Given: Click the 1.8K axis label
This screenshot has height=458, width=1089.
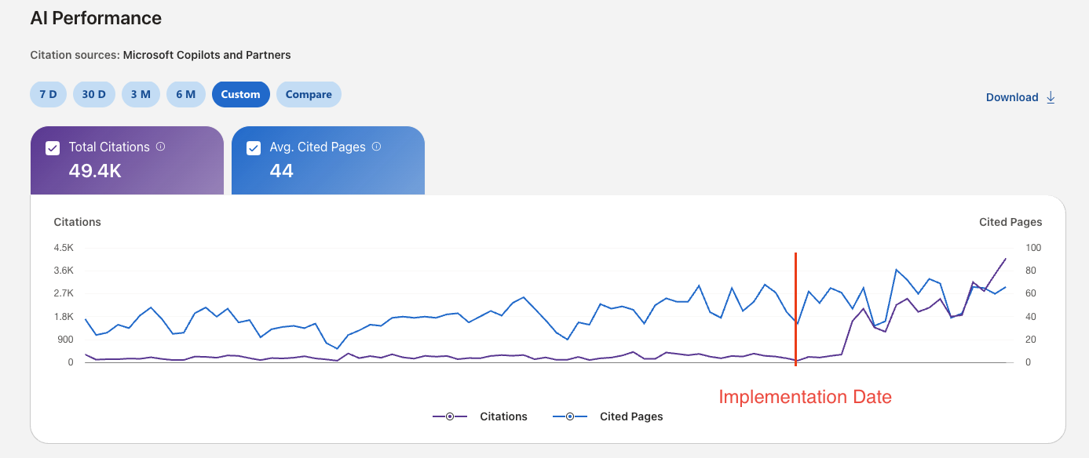Looking at the screenshot, I should click(x=63, y=317).
